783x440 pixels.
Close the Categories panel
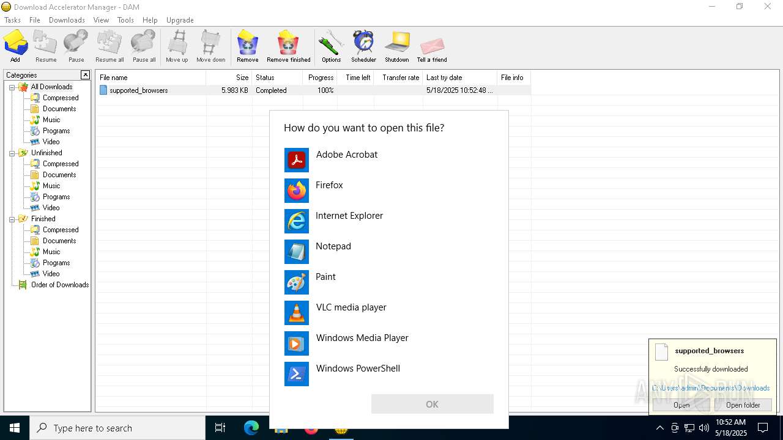pos(85,75)
